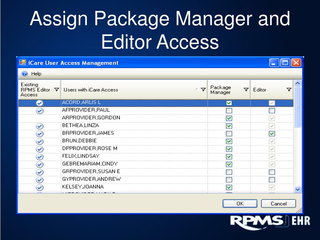Uncheck Package Manager for GEBREMARIAM,CINDY

[229, 164]
